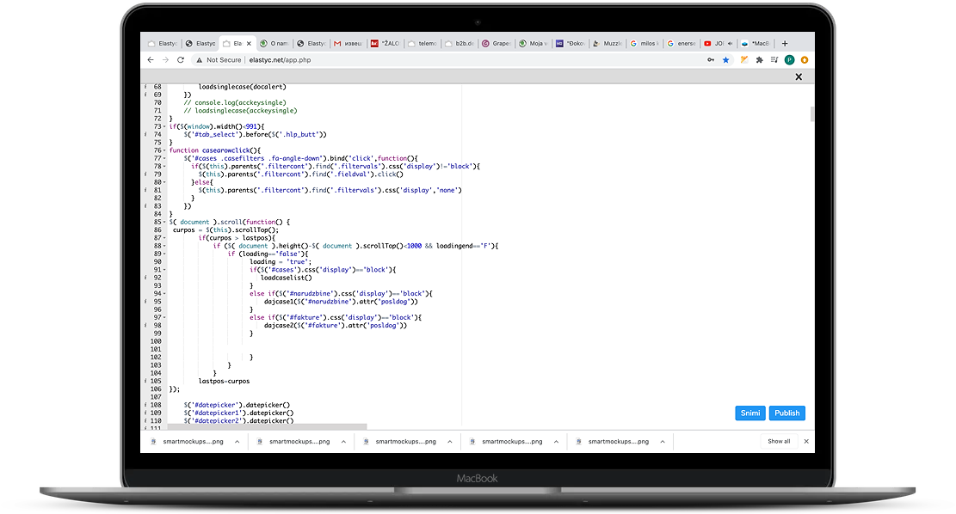
Task: Click the console.log(acckeysingle) comment line
Action: (x=235, y=103)
